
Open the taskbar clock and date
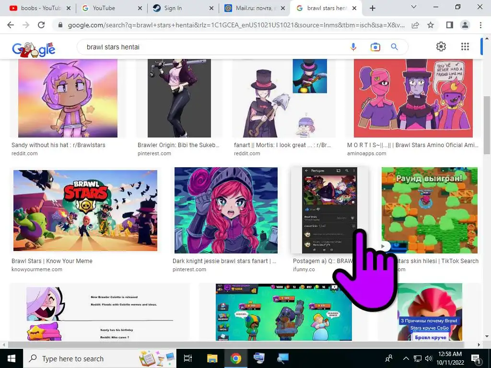(x=450, y=358)
